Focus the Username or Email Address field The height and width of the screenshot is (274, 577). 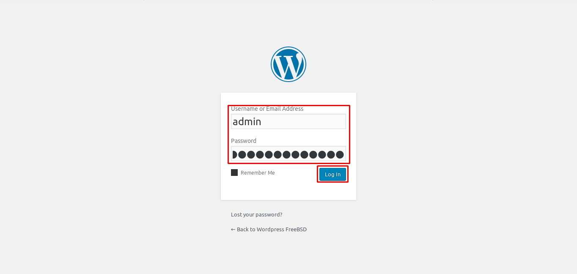tap(288, 121)
